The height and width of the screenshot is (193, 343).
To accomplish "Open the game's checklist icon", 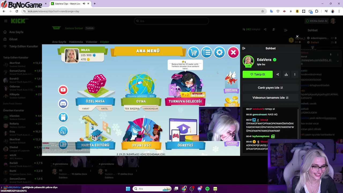I will tap(206, 52).
